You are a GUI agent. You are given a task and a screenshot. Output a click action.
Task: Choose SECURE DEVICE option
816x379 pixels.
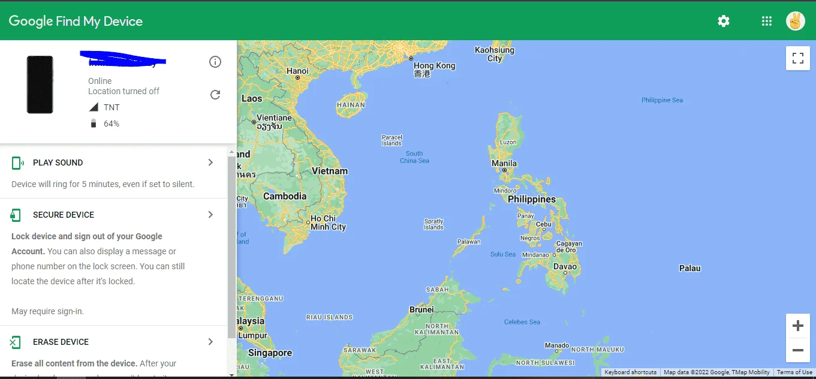pyautogui.click(x=64, y=215)
